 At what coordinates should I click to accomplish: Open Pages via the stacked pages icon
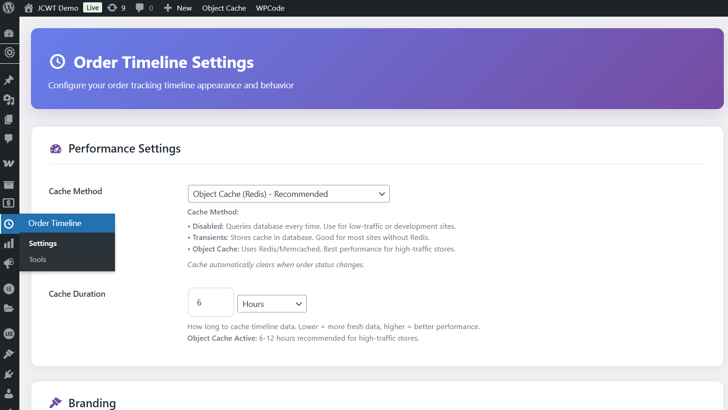(x=9, y=119)
